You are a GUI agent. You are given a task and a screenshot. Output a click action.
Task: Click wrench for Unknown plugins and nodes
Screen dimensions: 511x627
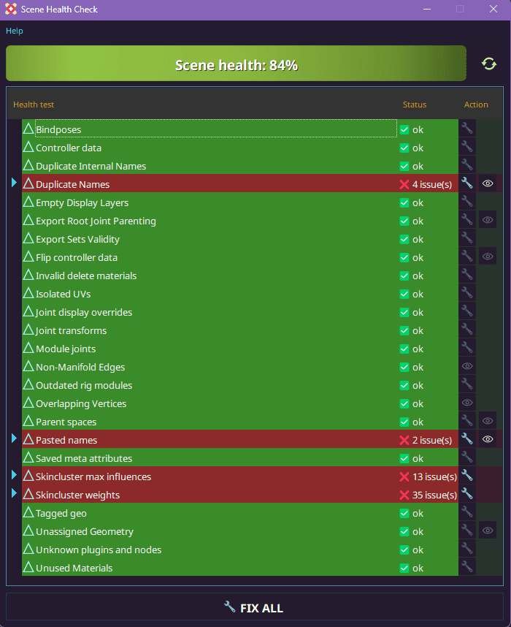(x=467, y=549)
